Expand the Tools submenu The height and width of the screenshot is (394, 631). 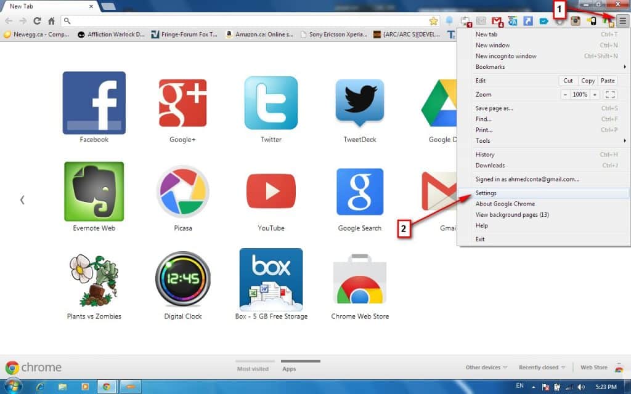point(543,141)
